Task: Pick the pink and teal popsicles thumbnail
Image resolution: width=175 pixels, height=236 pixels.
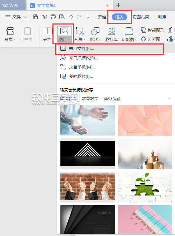Action: 145,219
